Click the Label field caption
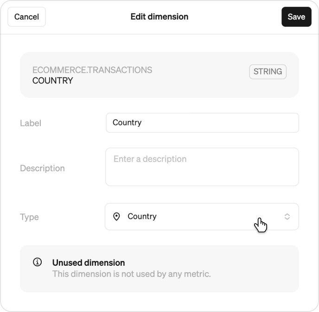The height and width of the screenshot is (312, 319). pyautogui.click(x=31, y=123)
